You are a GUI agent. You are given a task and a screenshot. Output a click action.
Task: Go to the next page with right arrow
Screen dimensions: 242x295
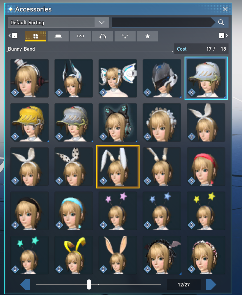211,284
